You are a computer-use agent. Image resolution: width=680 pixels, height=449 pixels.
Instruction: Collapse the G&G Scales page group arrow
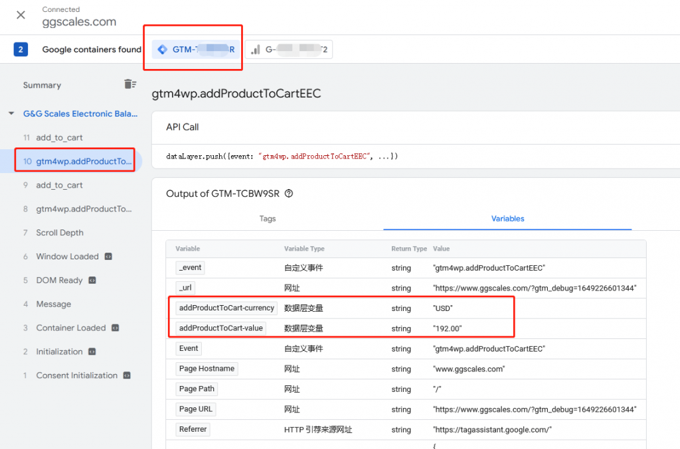pos(11,113)
